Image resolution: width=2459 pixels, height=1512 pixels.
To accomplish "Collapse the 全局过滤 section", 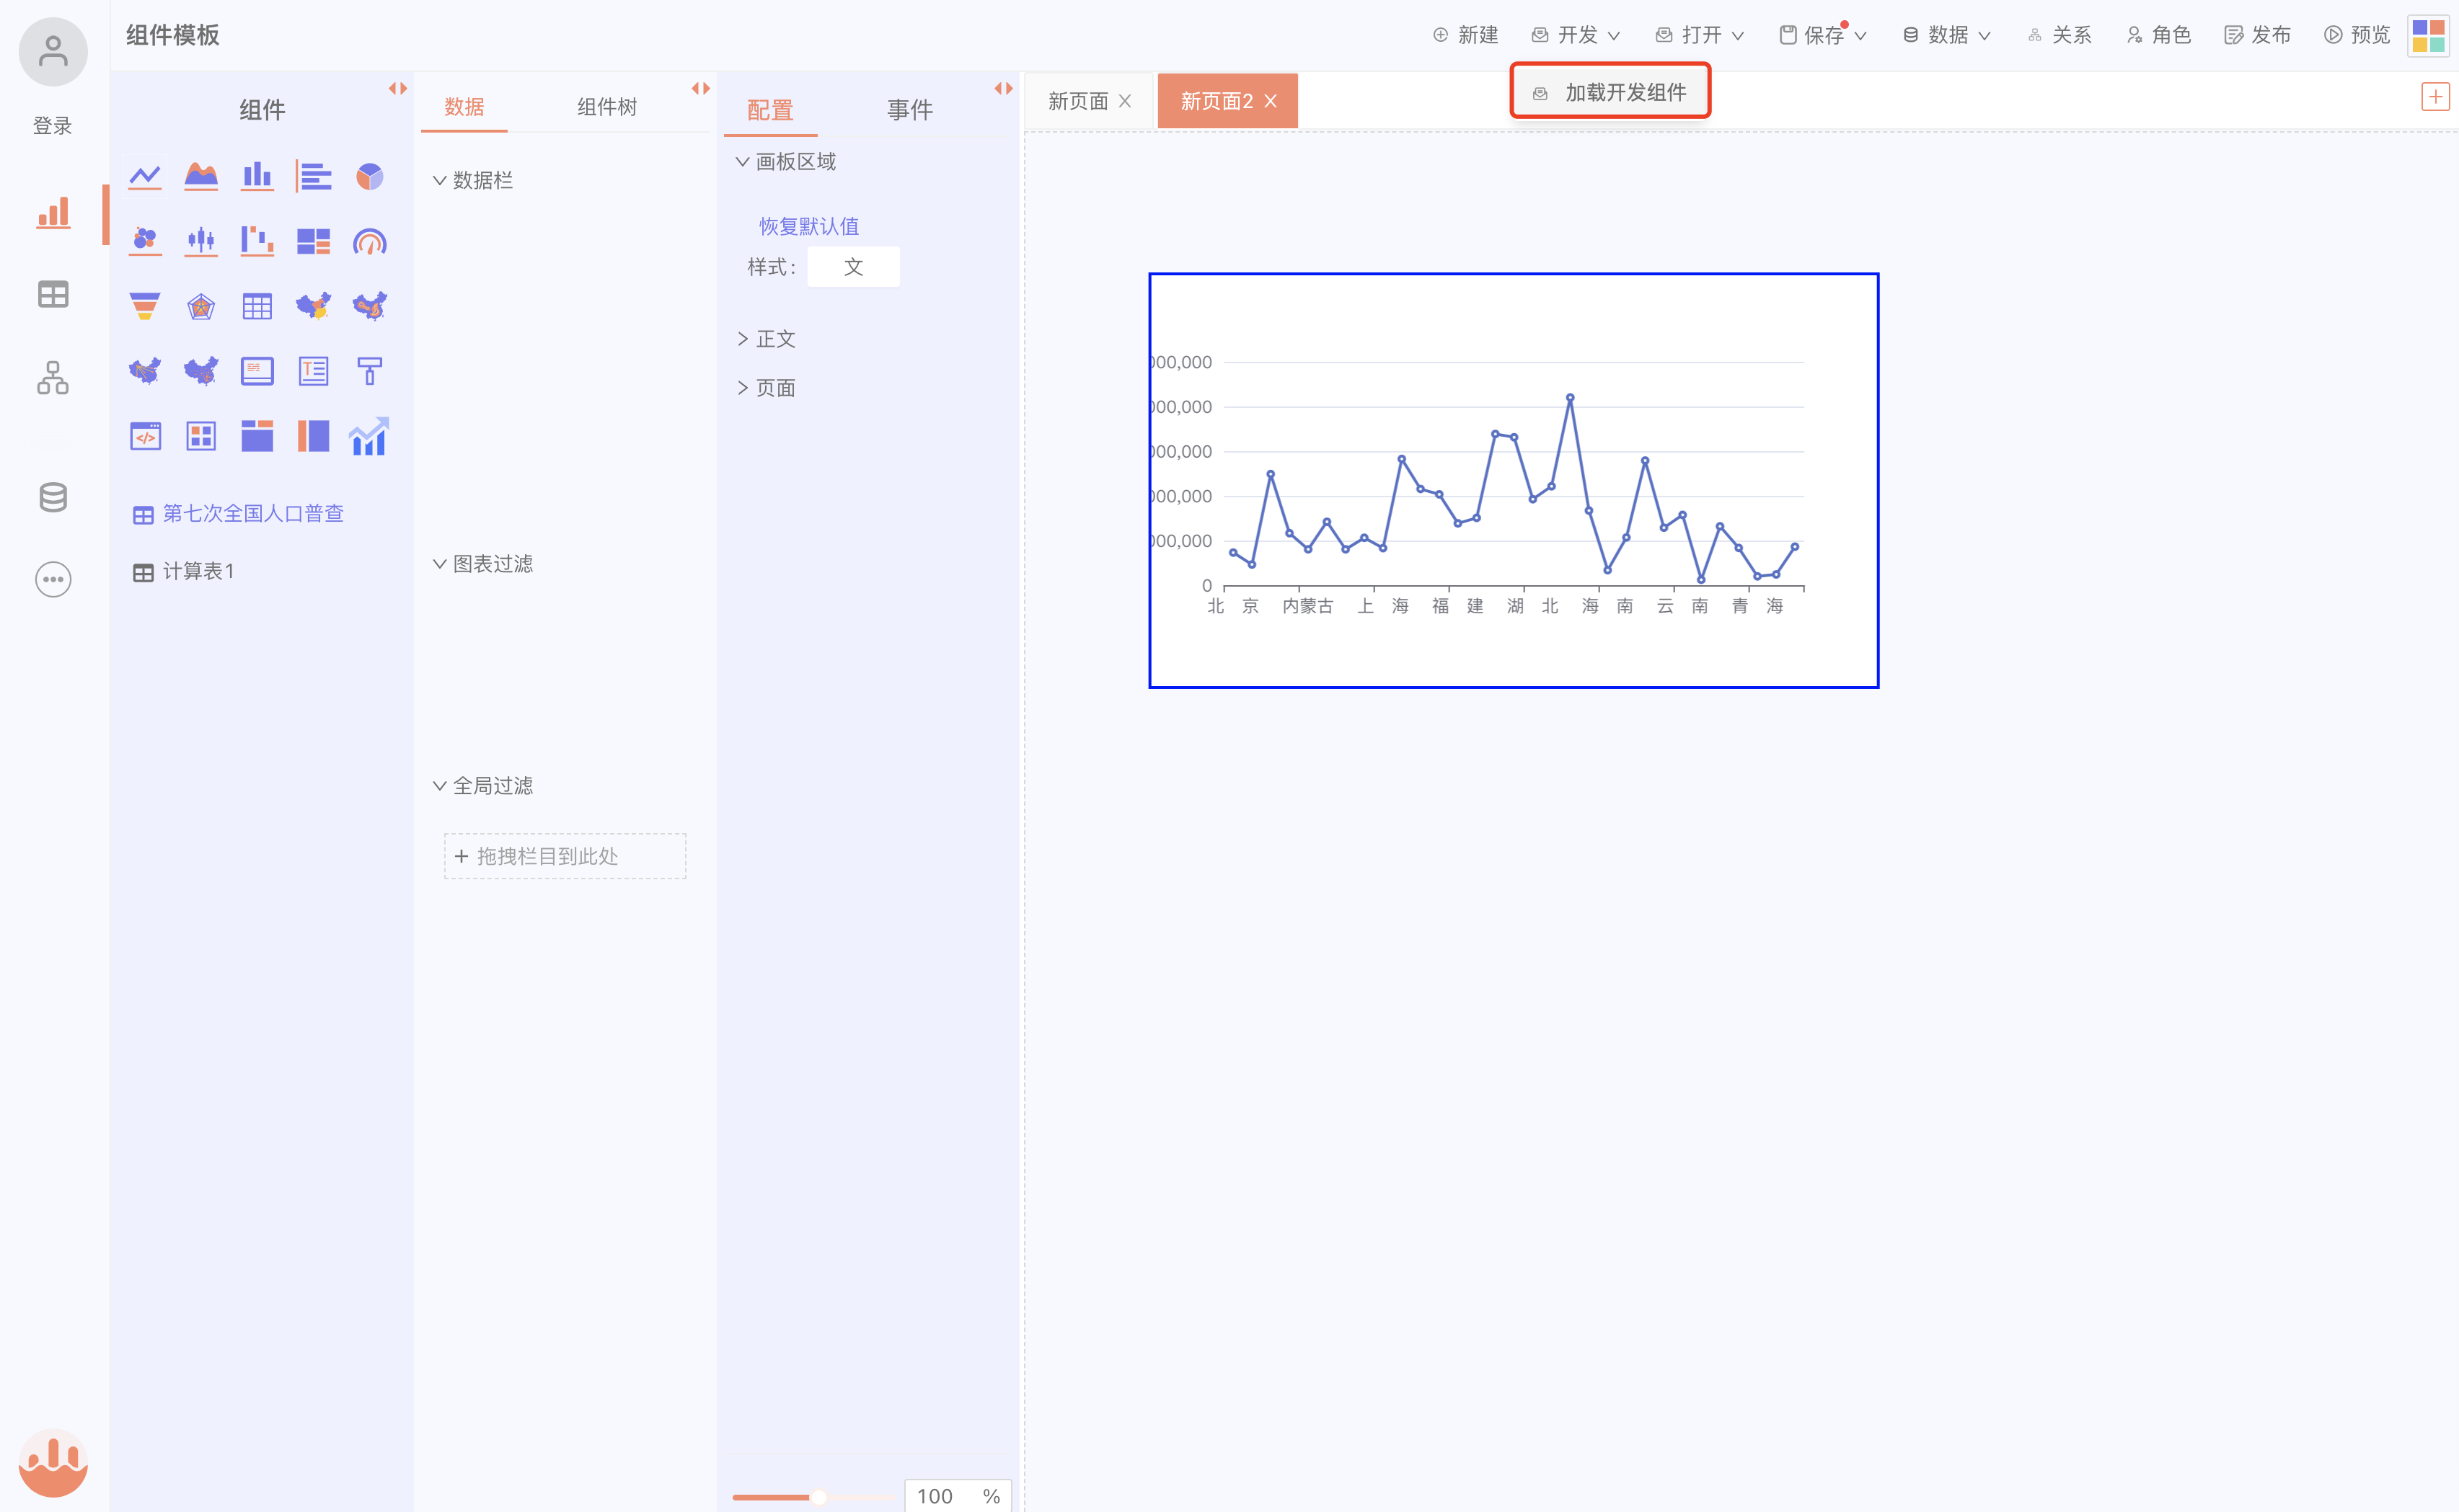I will (483, 786).
